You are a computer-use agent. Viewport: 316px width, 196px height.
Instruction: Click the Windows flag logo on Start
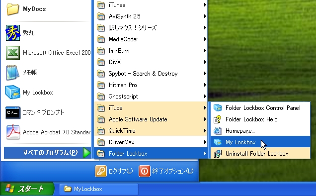[x=10, y=189]
